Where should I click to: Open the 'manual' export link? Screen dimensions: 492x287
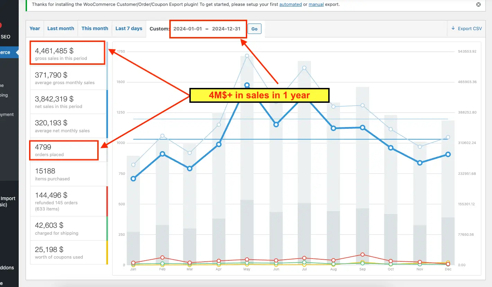click(x=316, y=5)
